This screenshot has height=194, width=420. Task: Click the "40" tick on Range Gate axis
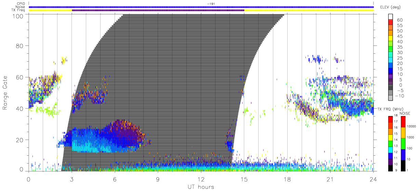[x=19, y=108]
